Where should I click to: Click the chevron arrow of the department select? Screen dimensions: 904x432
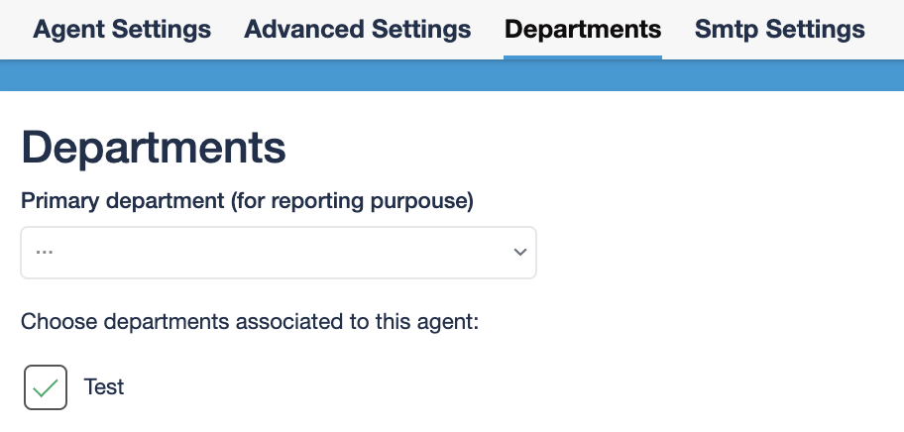[519, 253]
